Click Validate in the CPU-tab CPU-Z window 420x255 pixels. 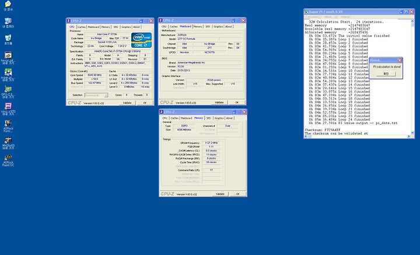point(127,103)
